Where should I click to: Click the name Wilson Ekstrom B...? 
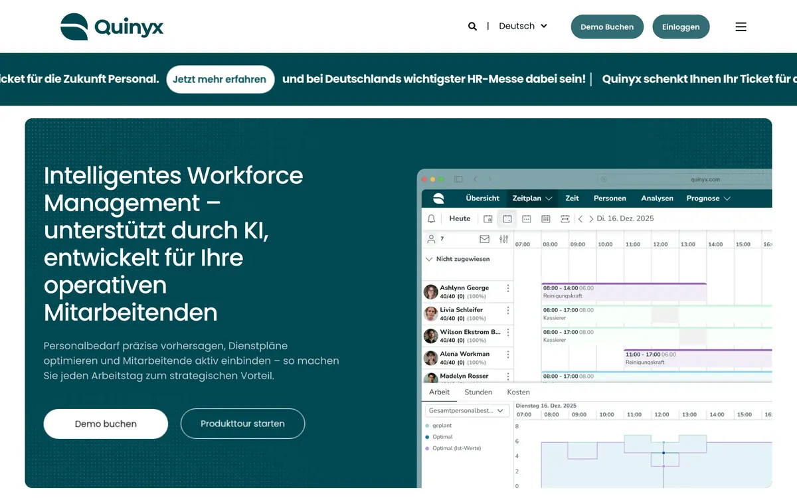[470, 332]
